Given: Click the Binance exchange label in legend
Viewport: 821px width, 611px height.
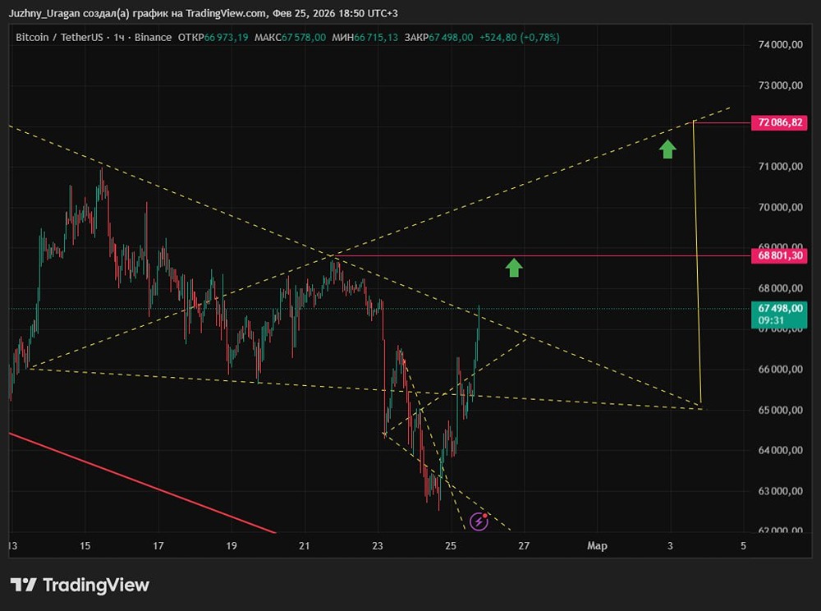Looking at the screenshot, I should point(153,37).
